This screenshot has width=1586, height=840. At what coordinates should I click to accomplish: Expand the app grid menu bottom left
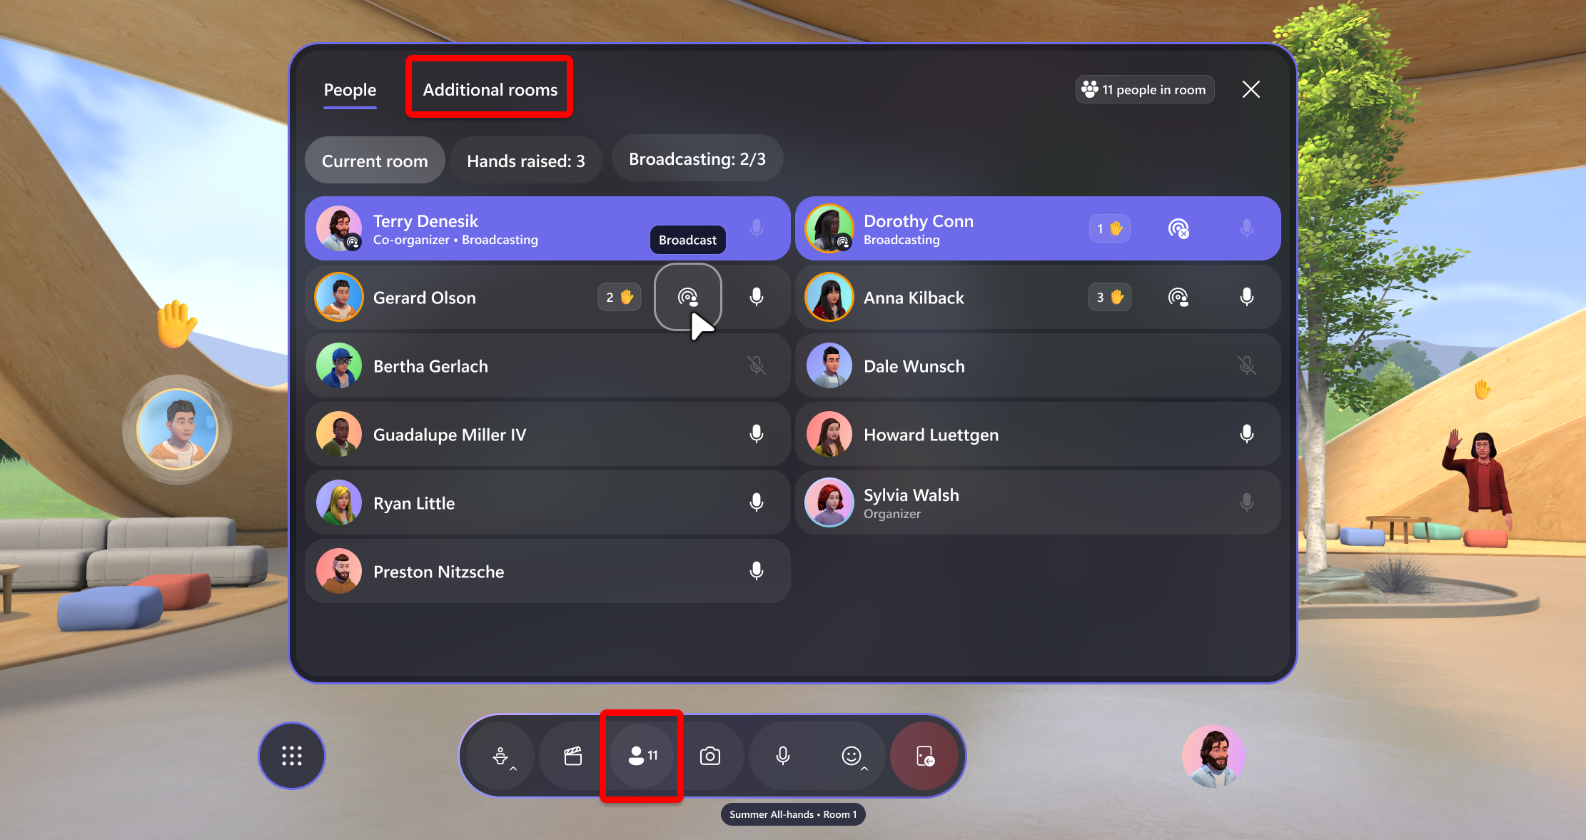pyautogui.click(x=293, y=755)
